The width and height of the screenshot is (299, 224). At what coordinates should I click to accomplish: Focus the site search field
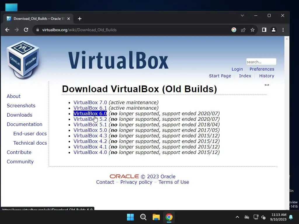coord(261,62)
